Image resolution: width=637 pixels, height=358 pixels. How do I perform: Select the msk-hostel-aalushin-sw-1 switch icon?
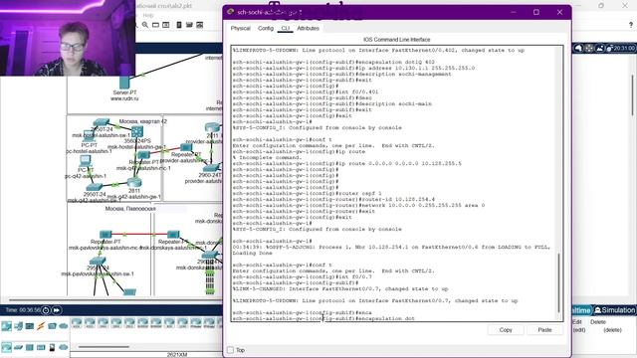(x=102, y=122)
